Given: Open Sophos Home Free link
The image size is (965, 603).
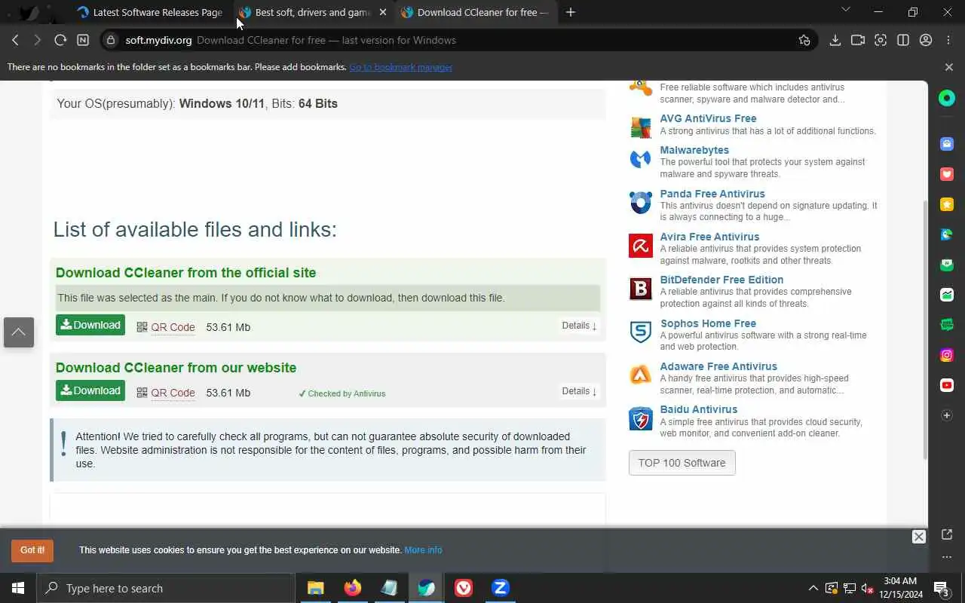Looking at the screenshot, I should [x=708, y=323].
